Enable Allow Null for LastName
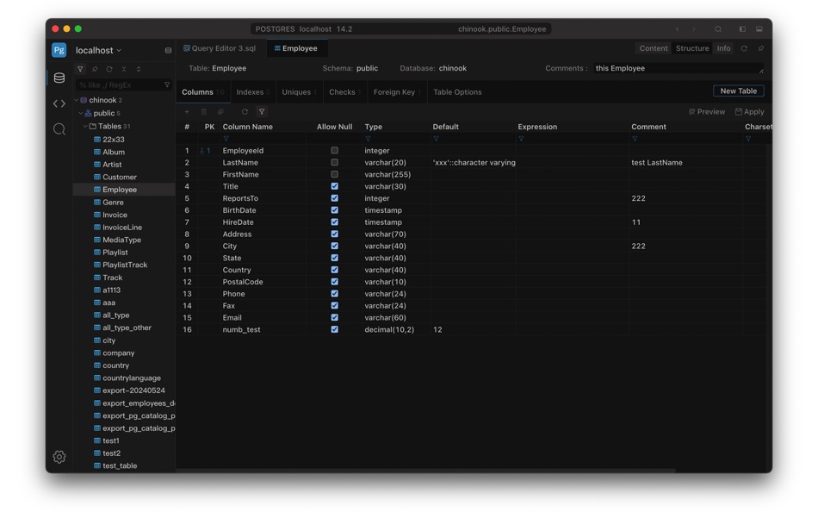This screenshot has height=512, width=818. [334, 163]
